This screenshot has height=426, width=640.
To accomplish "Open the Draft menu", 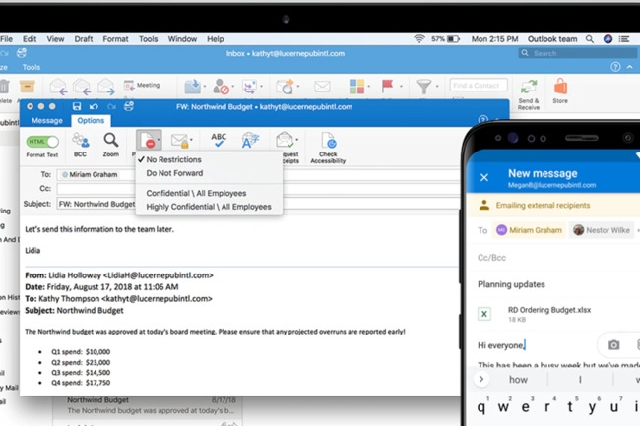I will [84, 39].
